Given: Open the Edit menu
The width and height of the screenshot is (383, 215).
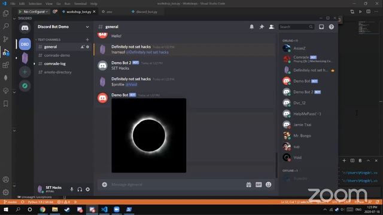Looking at the screenshot, I should (22, 4).
